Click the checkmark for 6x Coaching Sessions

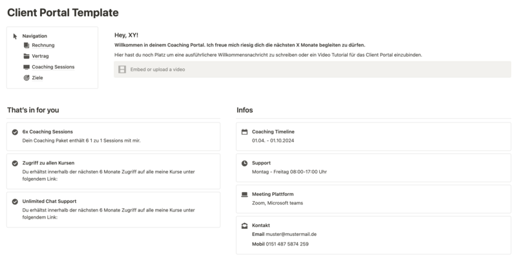[x=15, y=132]
